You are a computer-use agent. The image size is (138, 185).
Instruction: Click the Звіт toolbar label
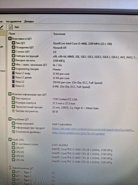point(17,27)
